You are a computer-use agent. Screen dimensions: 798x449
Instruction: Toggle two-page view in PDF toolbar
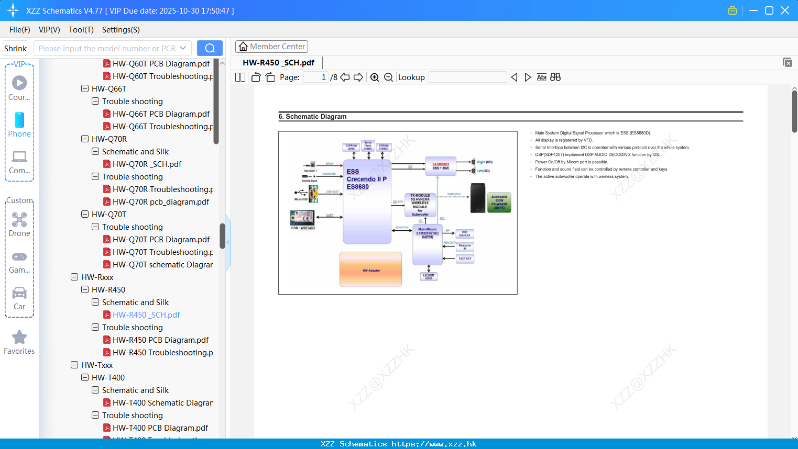(241, 77)
